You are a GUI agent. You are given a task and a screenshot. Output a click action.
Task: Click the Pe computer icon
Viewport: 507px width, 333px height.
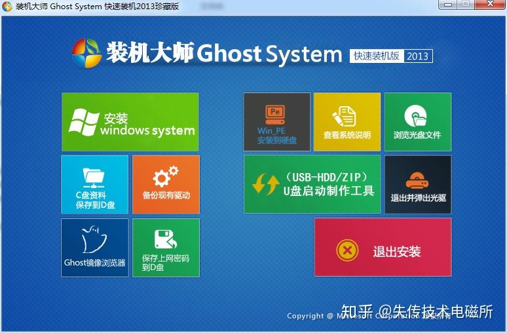[275, 115]
